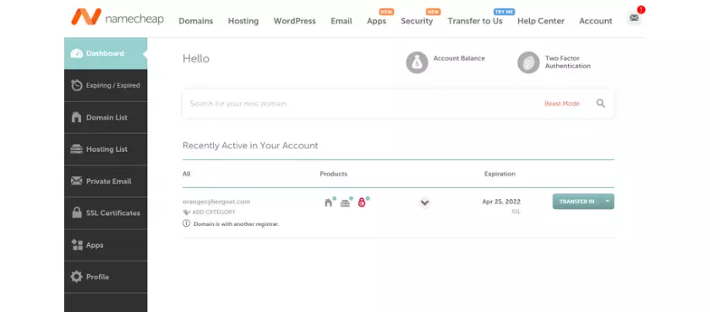Open Expiring / Expired in sidebar

106,85
